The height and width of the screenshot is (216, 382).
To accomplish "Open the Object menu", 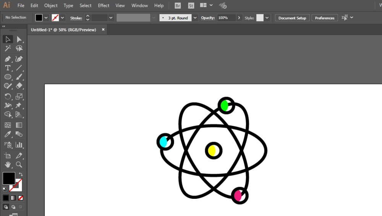I will coord(51,6).
